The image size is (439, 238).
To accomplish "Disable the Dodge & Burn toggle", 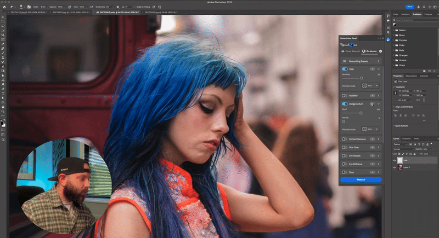I will (x=345, y=104).
